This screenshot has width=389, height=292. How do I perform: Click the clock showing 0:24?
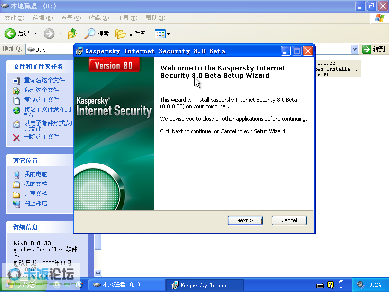(375, 285)
